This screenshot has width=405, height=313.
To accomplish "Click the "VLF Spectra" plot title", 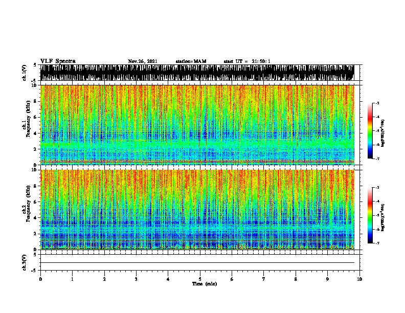I will pos(58,61).
